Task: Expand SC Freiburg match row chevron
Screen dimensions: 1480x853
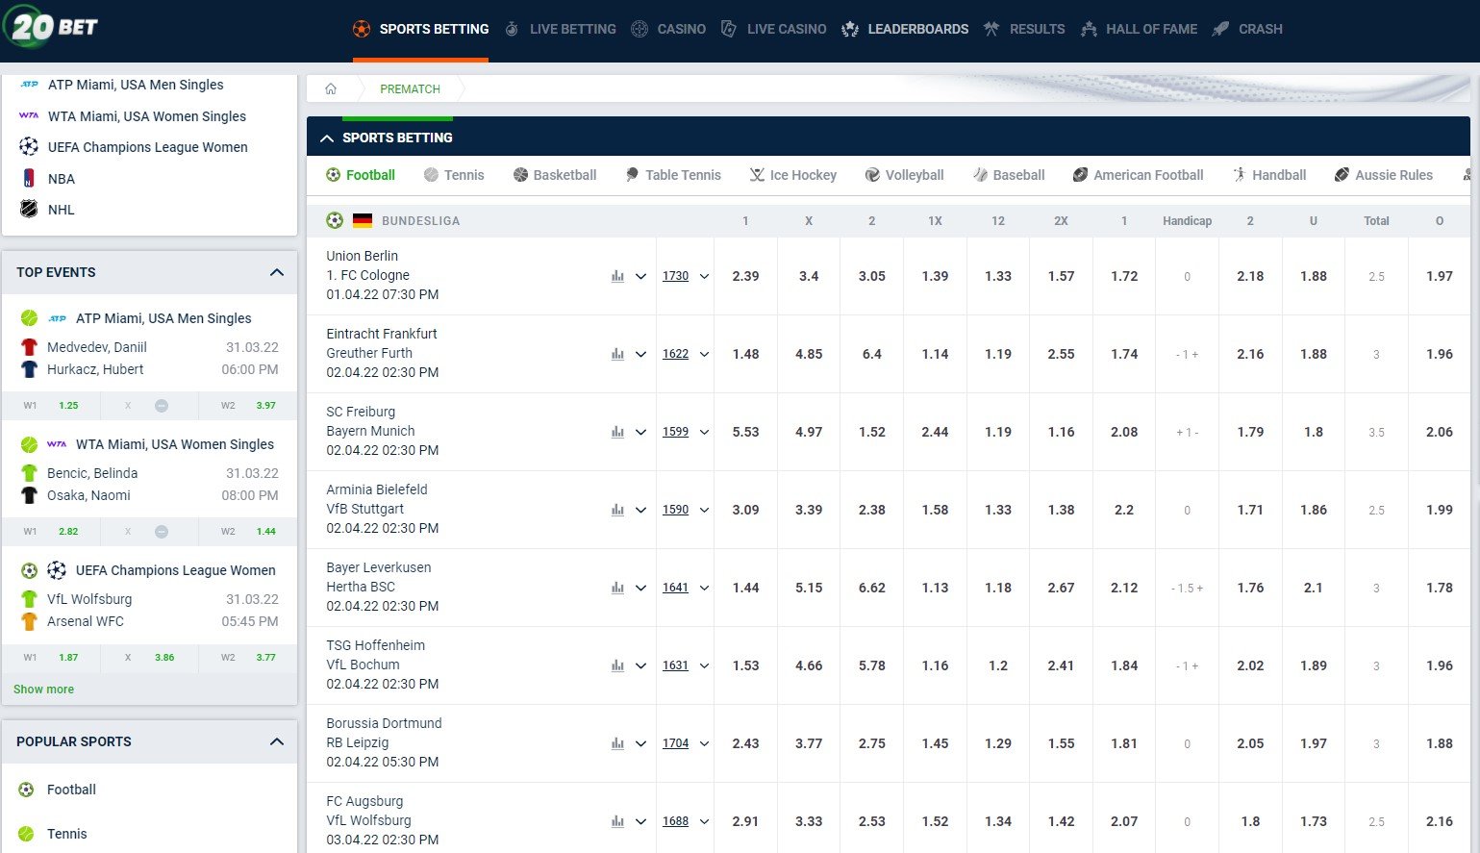Action: (x=641, y=432)
